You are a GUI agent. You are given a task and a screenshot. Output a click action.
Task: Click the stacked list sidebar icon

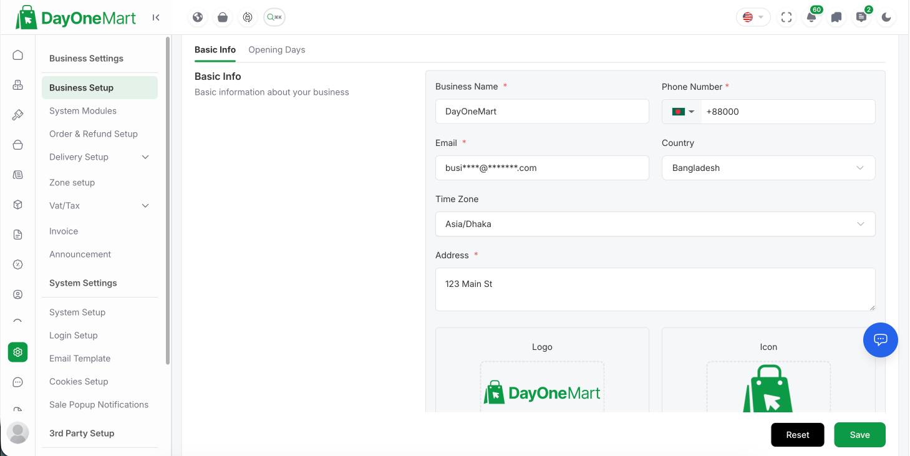pyautogui.click(x=17, y=175)
